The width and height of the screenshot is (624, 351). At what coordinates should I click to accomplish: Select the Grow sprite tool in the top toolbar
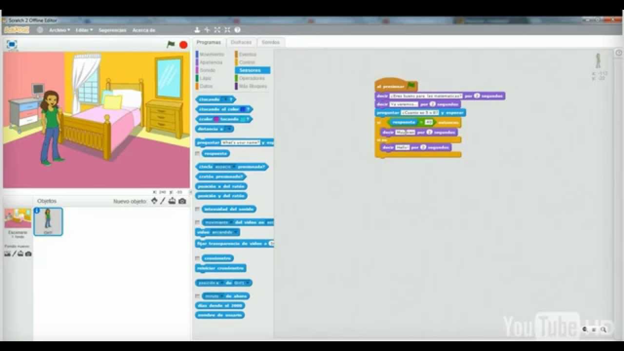coord(217,30)
